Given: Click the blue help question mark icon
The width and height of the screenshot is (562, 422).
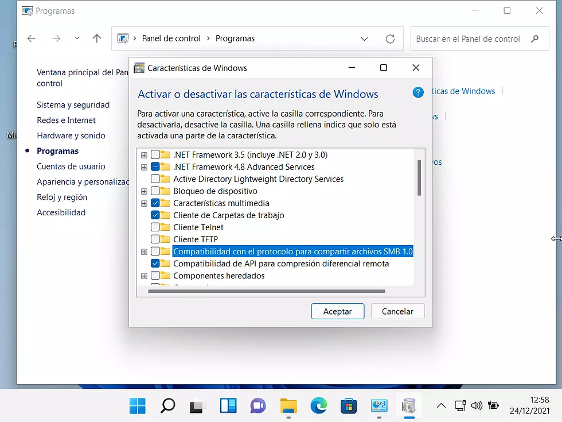Looking at the screenshot, I should [x=418, y=92].
